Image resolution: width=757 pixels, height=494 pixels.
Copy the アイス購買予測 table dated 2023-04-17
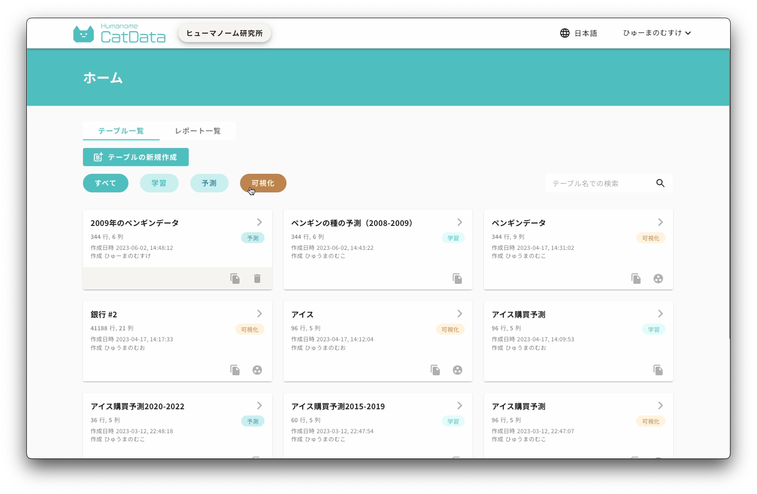coord(658,370)
